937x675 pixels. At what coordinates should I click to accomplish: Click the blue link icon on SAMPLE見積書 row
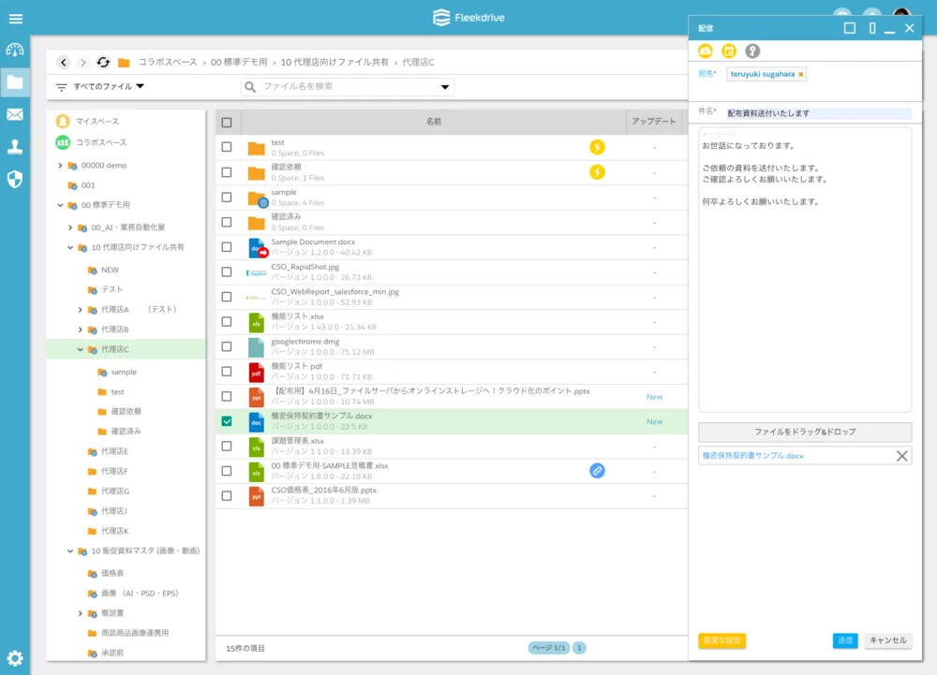coord(597,471)
